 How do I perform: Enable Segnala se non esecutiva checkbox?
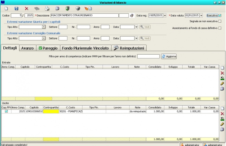220,21
